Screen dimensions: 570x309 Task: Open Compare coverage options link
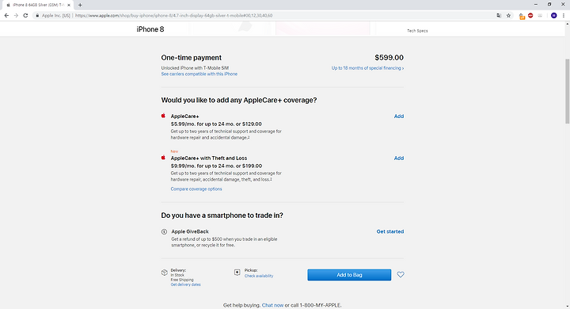pos(196,189)
